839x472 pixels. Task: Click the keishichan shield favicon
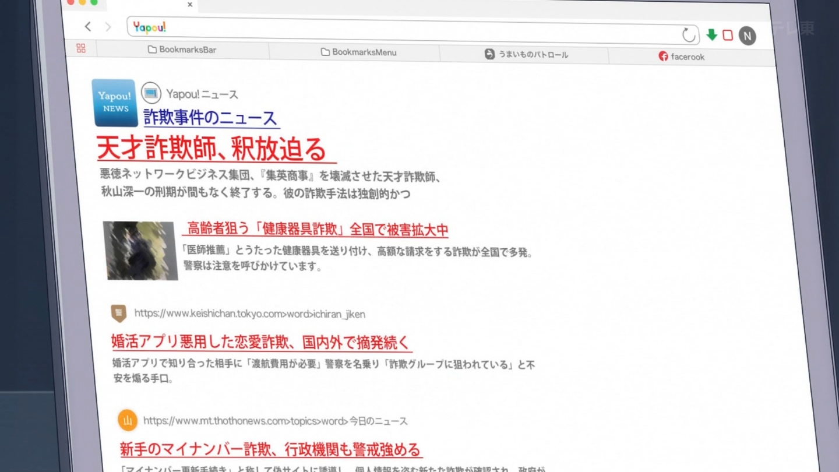coord(119,313)
